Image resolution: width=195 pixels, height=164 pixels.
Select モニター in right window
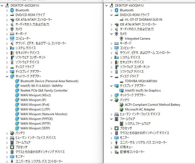124,138
